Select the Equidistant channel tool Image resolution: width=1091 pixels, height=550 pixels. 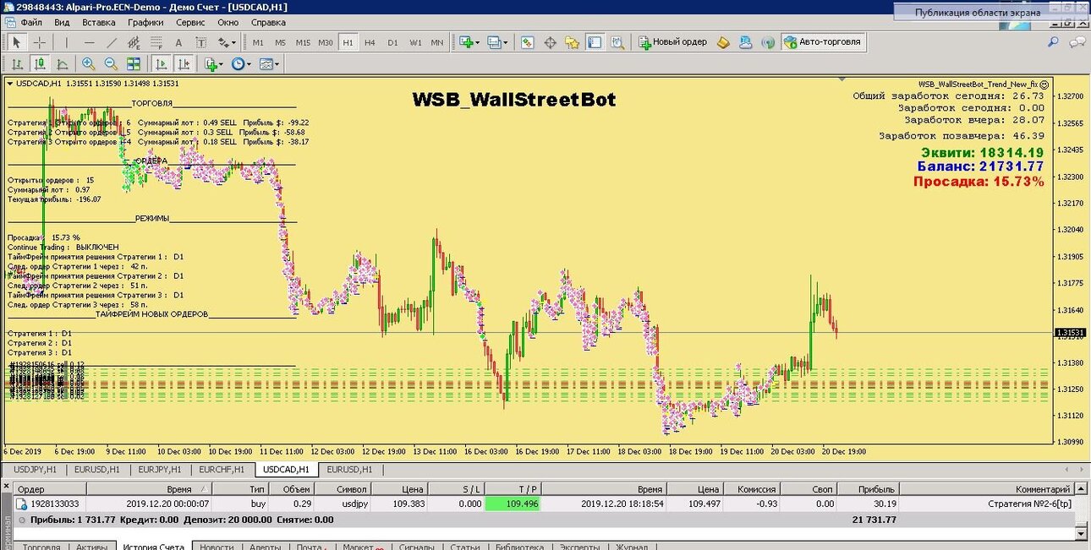pos(134,42)
